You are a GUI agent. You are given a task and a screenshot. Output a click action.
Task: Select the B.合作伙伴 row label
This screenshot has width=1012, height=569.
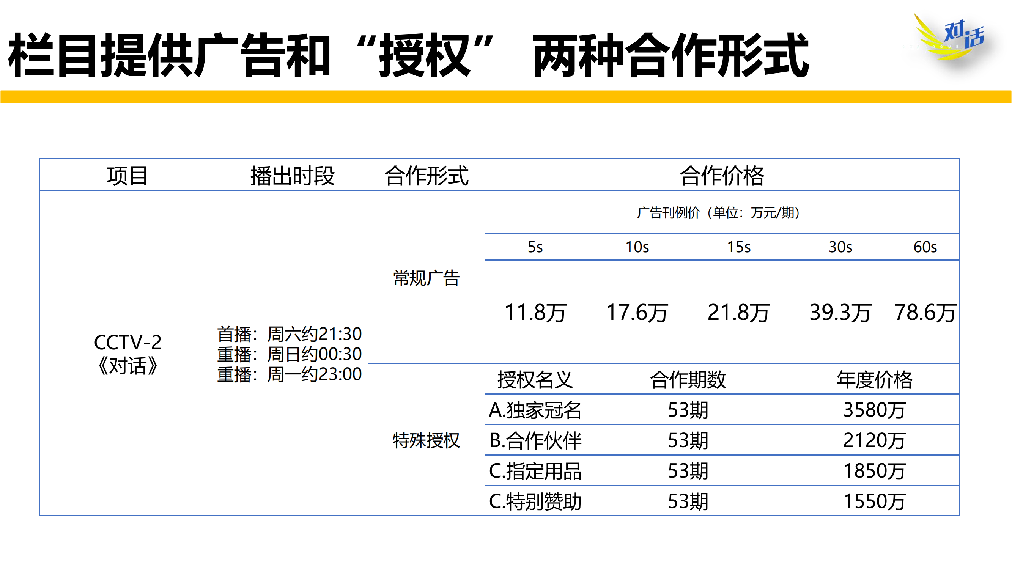[x=535, y=440]
